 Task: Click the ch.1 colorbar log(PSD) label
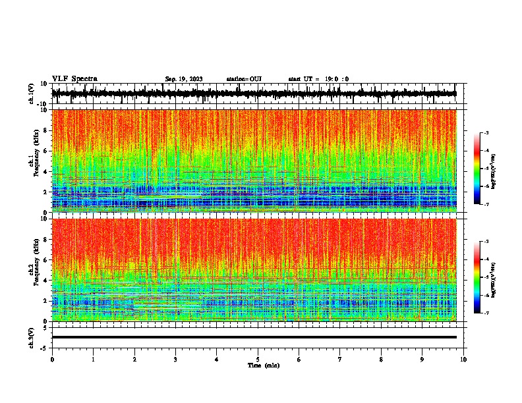click(493, 171)
